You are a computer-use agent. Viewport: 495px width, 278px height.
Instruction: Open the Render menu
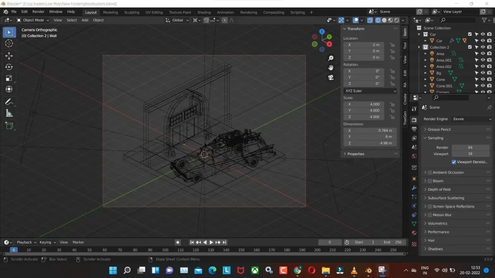[x=38, y=12]
